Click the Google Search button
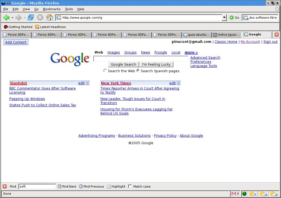Image resolution: width=281 pixels, height=198 pixels. pos(123,64)
